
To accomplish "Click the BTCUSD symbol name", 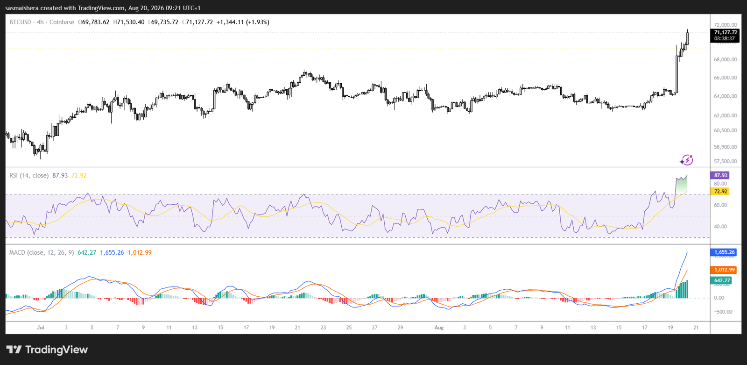I will pyautogui.click(x=20, y=22).
